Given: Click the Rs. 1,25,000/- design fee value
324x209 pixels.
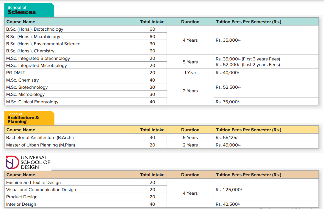Looking at the screenshot, I should click(x=230, y=190).
